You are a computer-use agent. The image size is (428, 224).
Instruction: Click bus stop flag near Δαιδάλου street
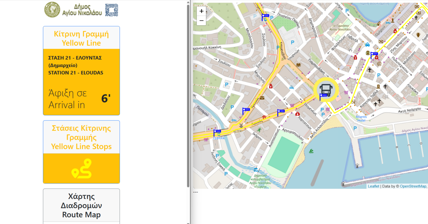(x=246, y=110)
